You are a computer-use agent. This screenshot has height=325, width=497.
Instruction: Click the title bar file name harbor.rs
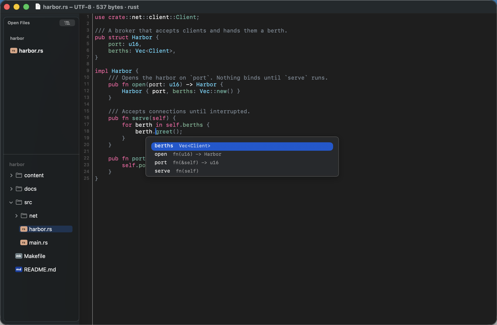tap(55, 7)
